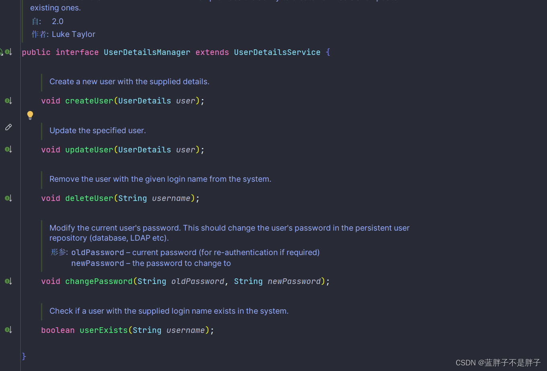Screen dimensions: 547x371
Task: Click the 'extends' keyword
Action: [212, 52]
